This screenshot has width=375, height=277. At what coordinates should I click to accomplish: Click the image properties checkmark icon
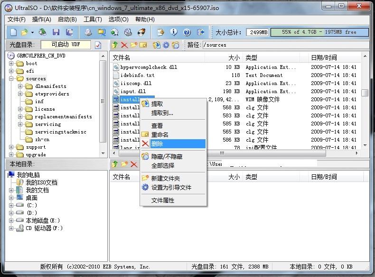click(x=98, y=45)
